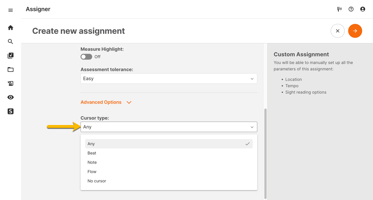This screenshot has width=373, height=200.
Task: Go to Home in sidebar
Action: [x=10, y=28]
